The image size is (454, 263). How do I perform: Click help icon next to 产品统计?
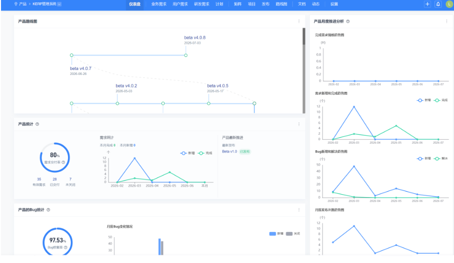tap(37, 124)
